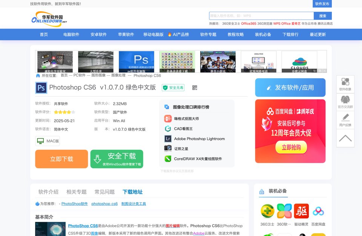Open 最近更新 in navigation bar
The image size is (362, 236).
[x=318, y=34]
